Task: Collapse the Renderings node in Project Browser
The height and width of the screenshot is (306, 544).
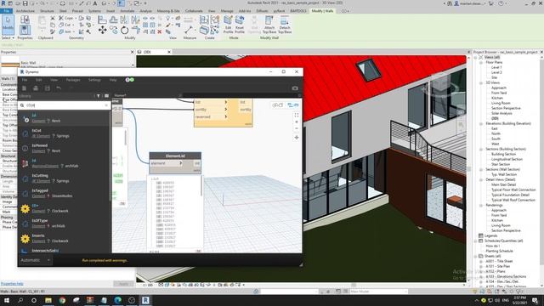Action: (481, 205)
